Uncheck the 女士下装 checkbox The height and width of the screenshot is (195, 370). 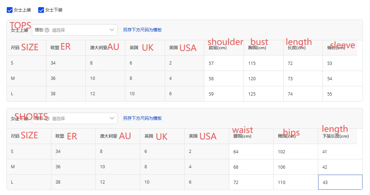pos(41,10)
